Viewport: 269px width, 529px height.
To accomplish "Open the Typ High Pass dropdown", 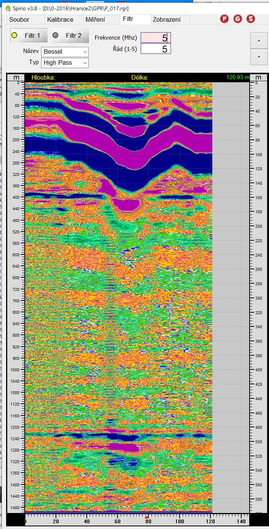I will click(65, 63).
